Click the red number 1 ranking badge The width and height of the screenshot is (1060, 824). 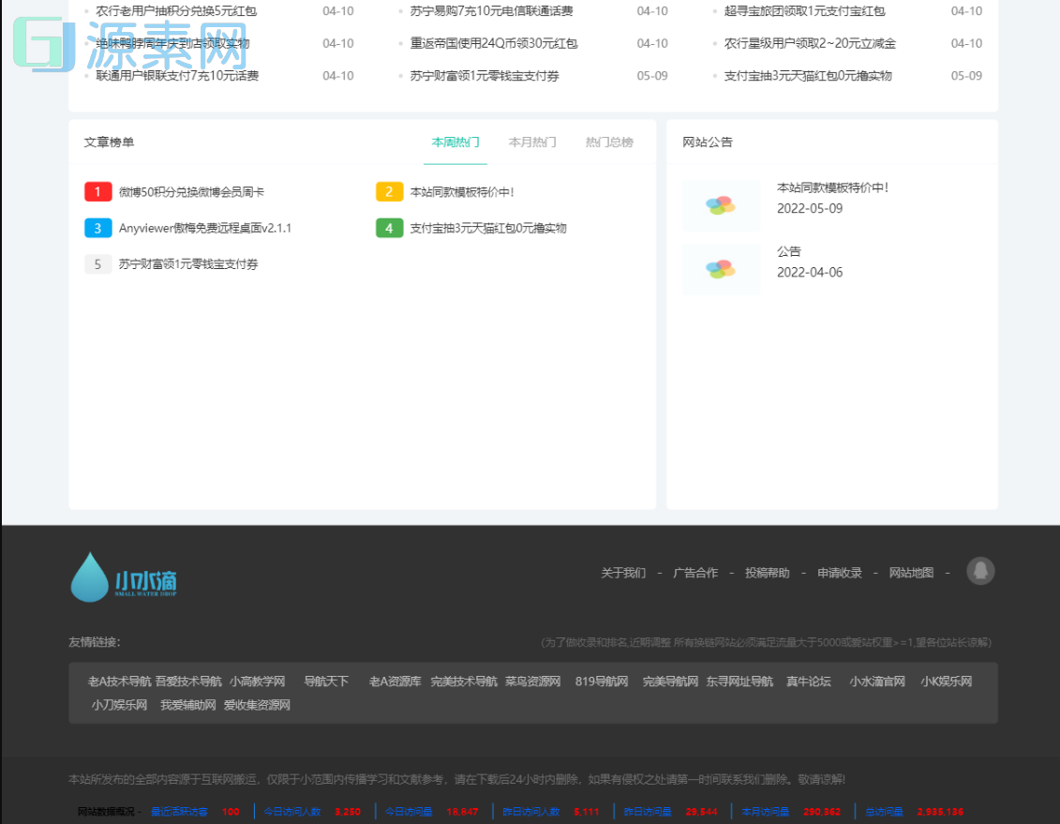pos(97,191)
